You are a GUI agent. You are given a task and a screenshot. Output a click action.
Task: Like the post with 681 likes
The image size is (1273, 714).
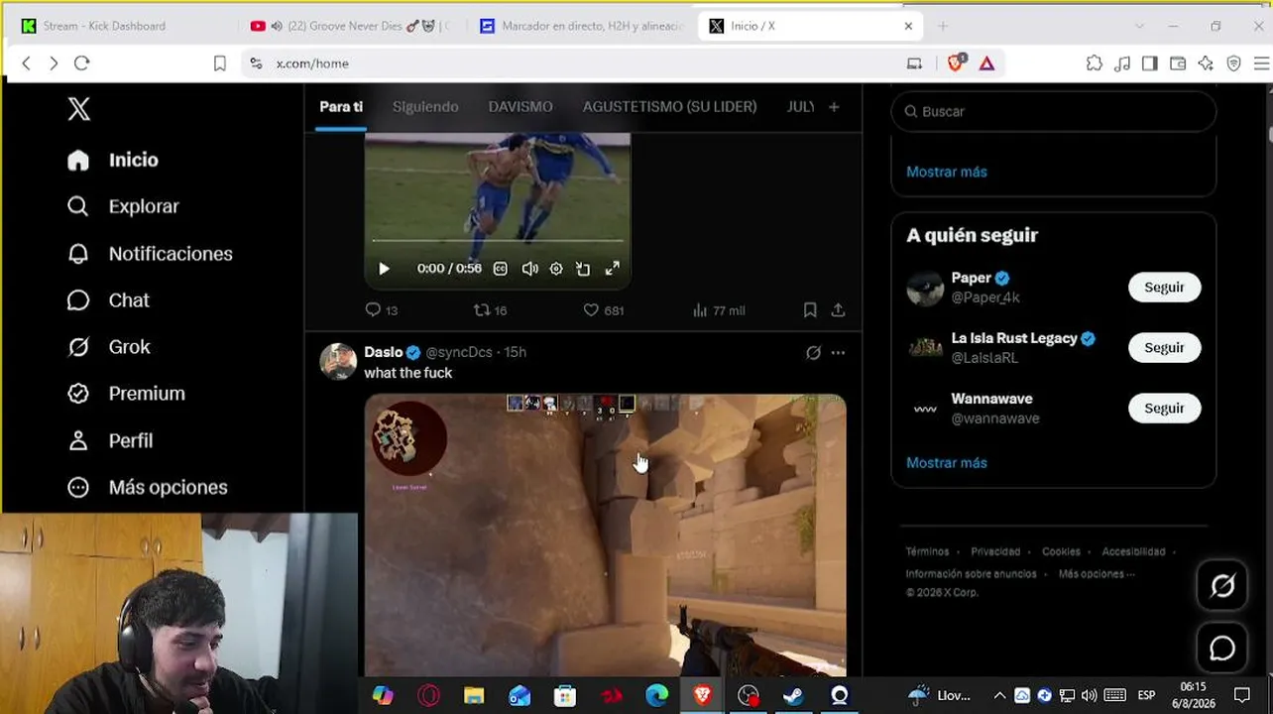click(x=603, y=310)
